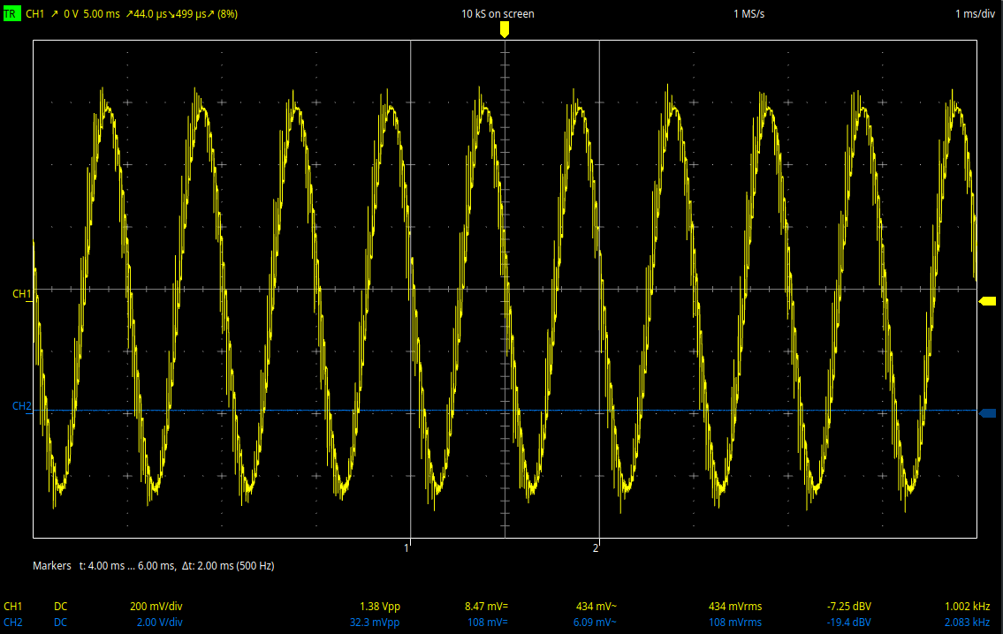Click the CH1 ground label on left axis
Viewport: 1003px width, 634px height.
(22, 294)
